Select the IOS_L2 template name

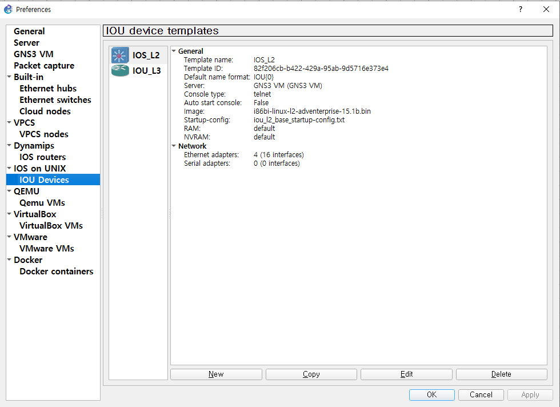146,55
